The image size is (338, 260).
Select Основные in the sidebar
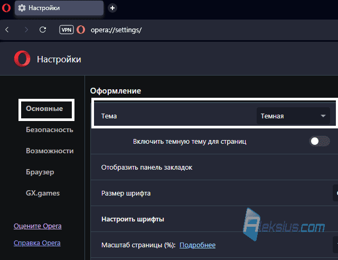pos(44,108)
